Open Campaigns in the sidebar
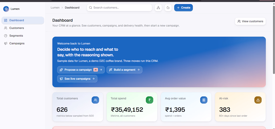The height and width of the screenshot is (129, 275). pyautogui.click(x=23, y=43)
